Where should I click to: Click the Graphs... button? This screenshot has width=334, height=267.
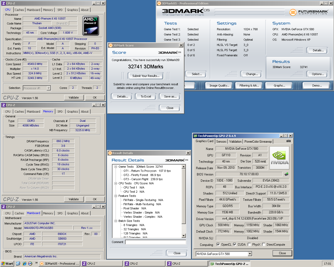point(279,86)
